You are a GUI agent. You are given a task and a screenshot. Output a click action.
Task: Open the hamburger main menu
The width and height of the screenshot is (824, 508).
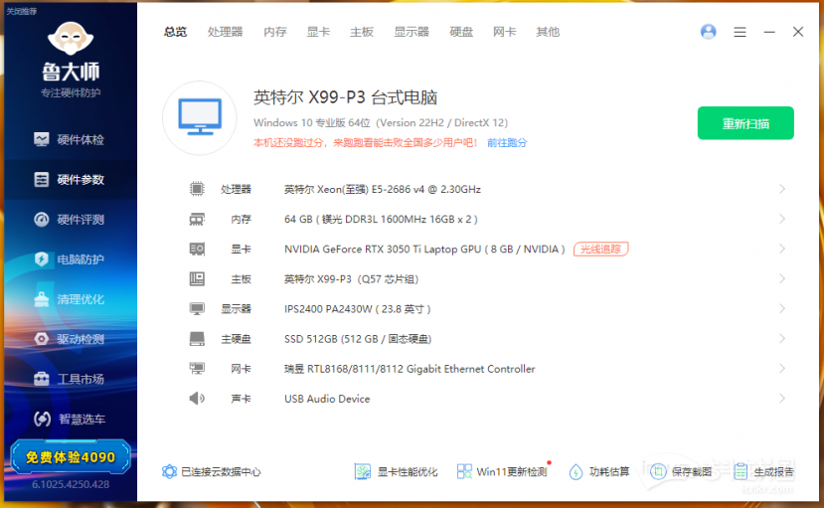740,32
